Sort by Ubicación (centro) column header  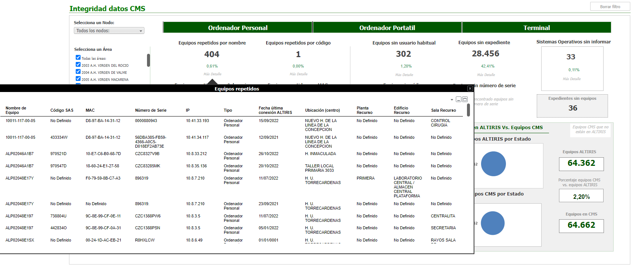click(x=323, y=110)
